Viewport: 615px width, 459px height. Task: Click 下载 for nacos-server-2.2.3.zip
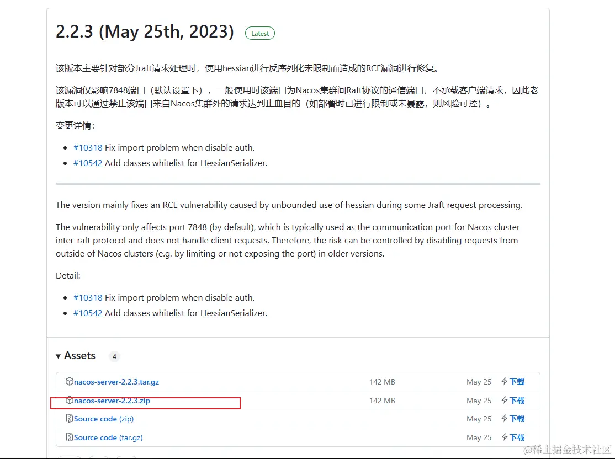[517, 401]
